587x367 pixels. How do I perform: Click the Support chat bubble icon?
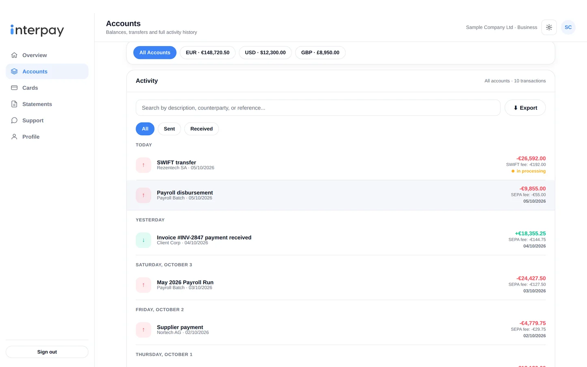point(14,120)
